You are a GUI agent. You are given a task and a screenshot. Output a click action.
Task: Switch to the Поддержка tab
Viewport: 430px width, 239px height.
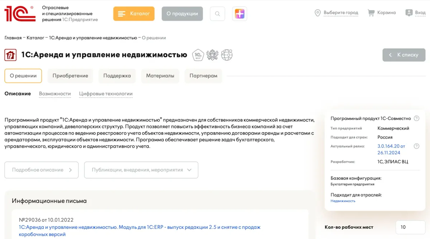[117, 76]
